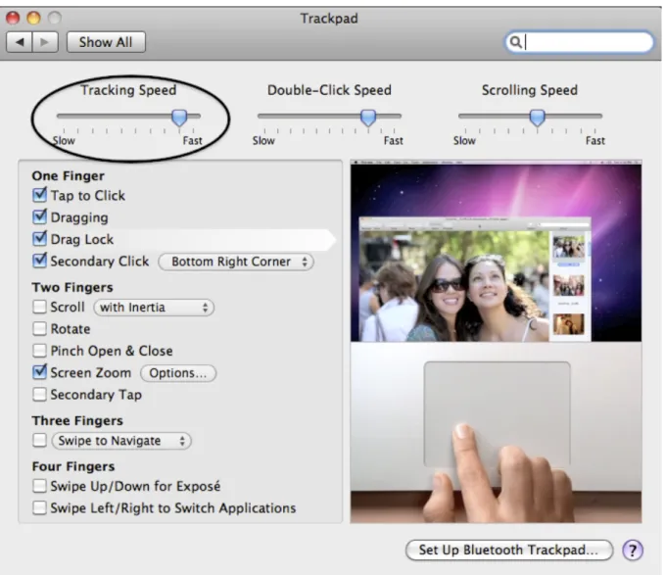This screenshot has width=665, height=575.
Task: Click the red close window button
Action: [13, 18]
